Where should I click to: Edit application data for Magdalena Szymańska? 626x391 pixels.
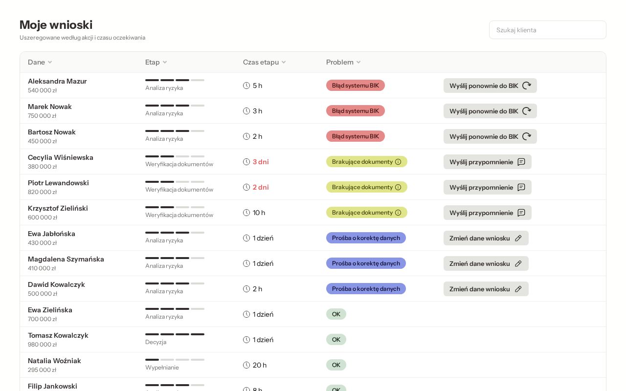(x=486, y=263)
